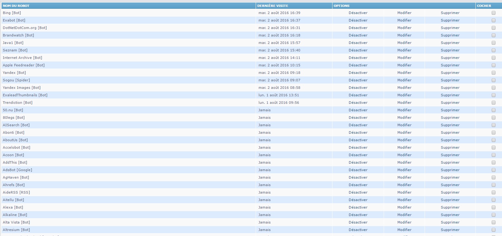502x236 pixels.
Task: Click Modifier for AgHaven [Bot]
Action: tap(404, 177)
